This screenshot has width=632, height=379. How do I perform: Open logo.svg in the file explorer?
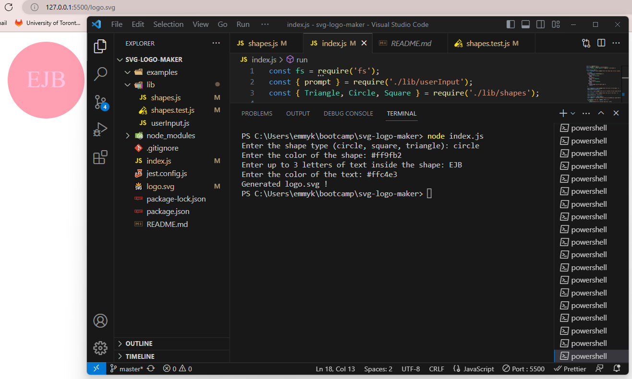[160, 187]
